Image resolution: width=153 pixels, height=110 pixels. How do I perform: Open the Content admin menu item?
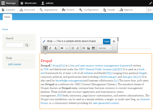click(9, 10)
